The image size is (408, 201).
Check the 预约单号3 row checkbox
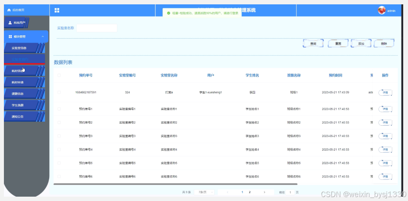pos(59,136)
